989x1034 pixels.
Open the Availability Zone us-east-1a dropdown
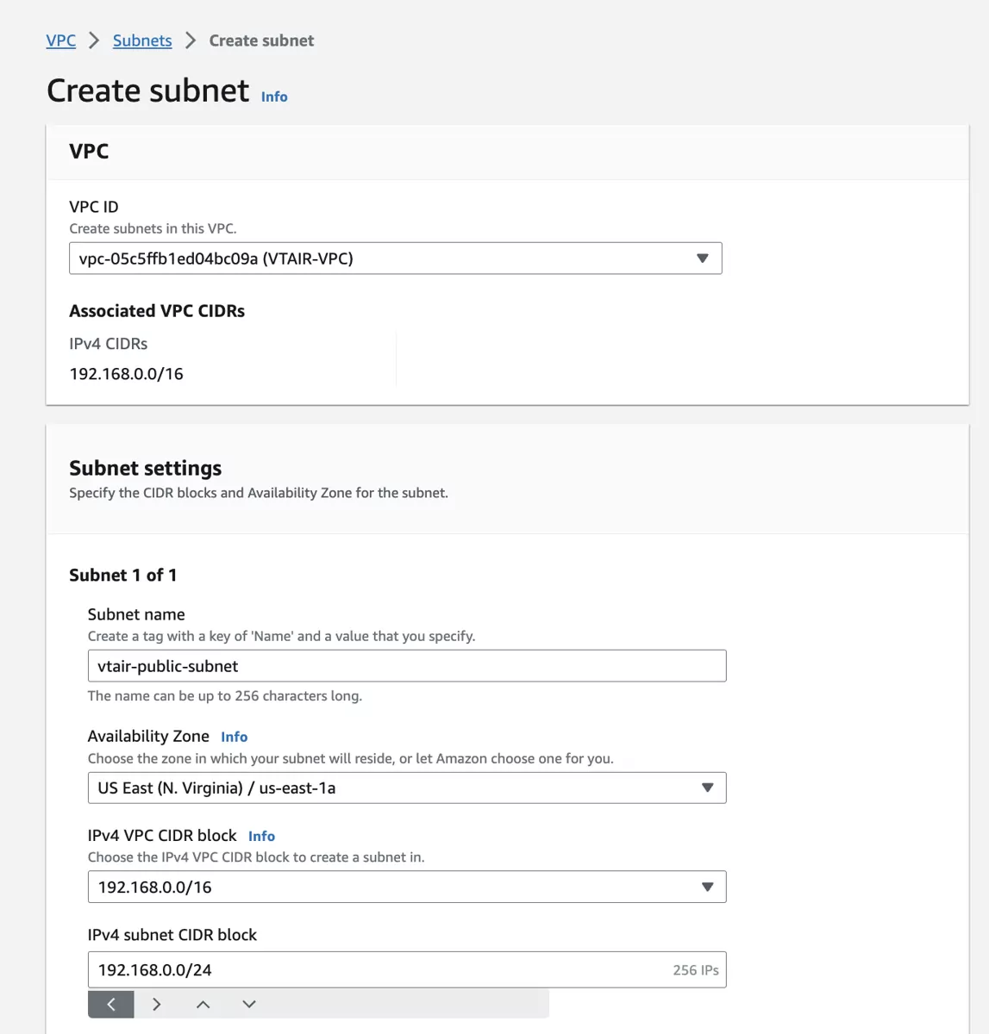(x=406, y=787)
